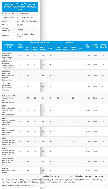Select hall ticket number 2122086049023

coord(24,14)
